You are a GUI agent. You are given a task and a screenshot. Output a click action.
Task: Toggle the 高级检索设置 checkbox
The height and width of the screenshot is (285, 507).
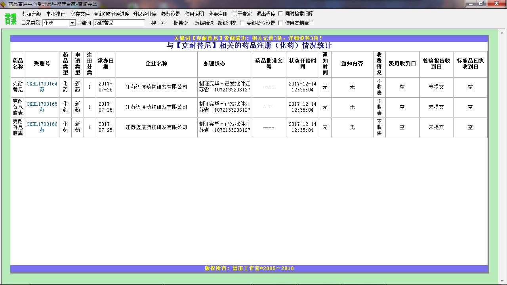tap(242, 23)
